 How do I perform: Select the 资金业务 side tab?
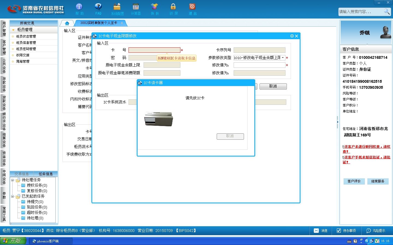click(x=4, y=158)
